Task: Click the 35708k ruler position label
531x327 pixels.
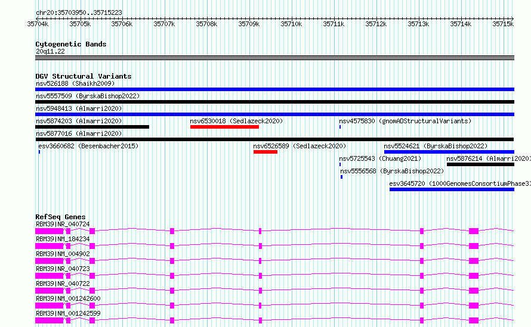Action: coord(206,24)
